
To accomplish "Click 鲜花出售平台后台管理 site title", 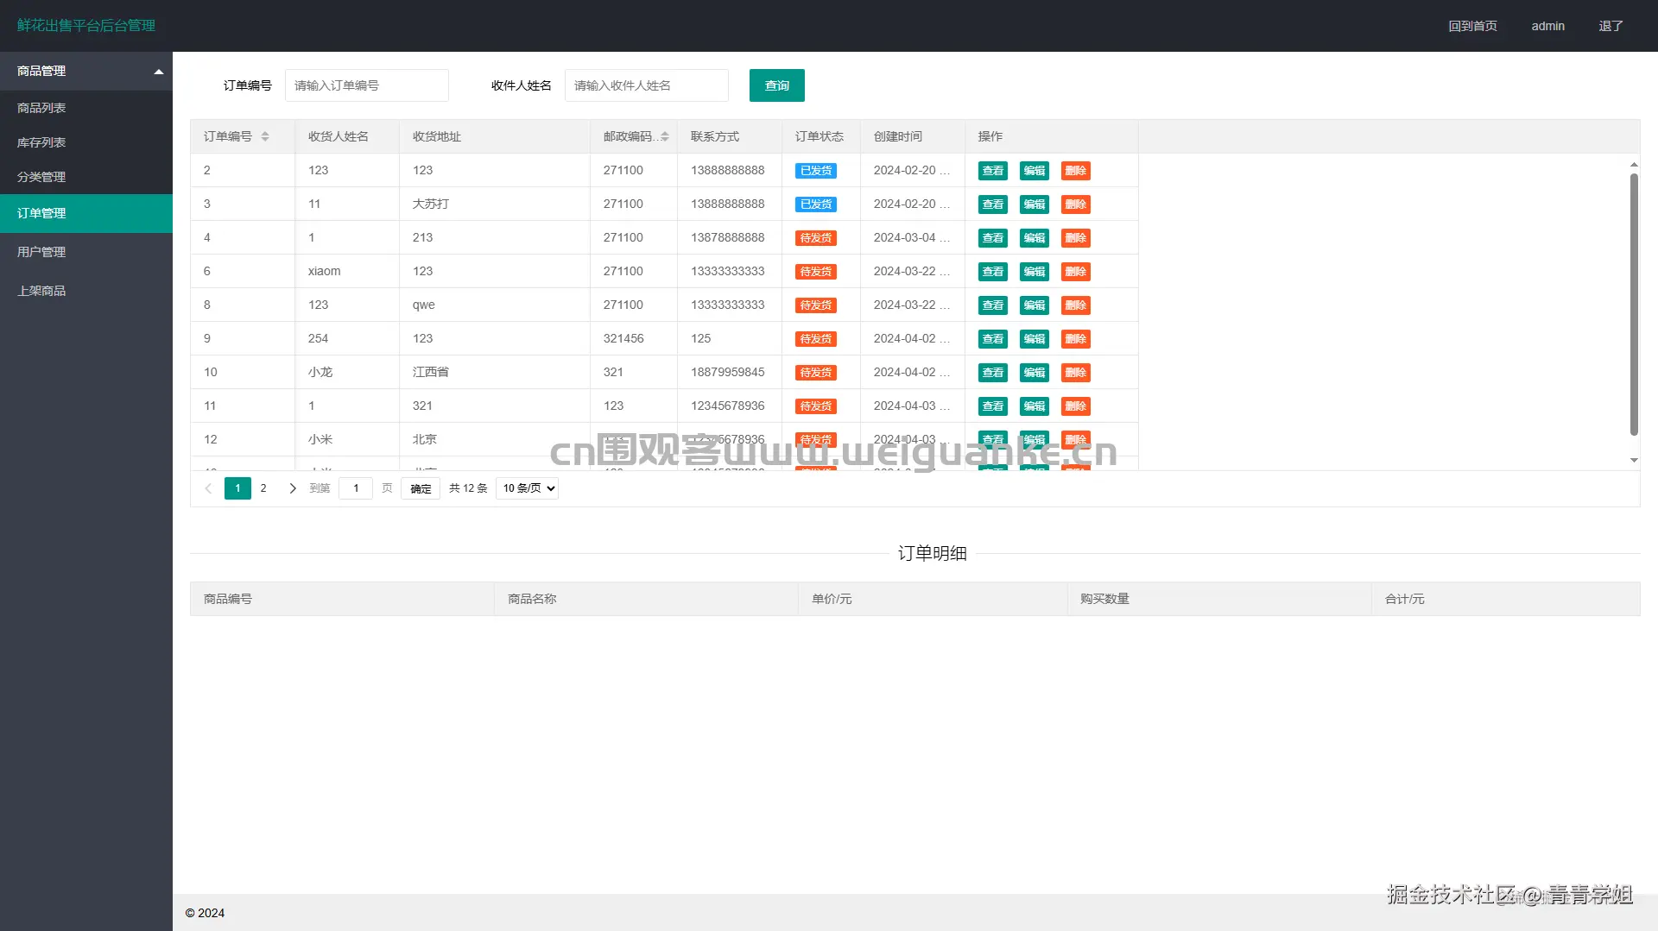I will coord(86,26).
